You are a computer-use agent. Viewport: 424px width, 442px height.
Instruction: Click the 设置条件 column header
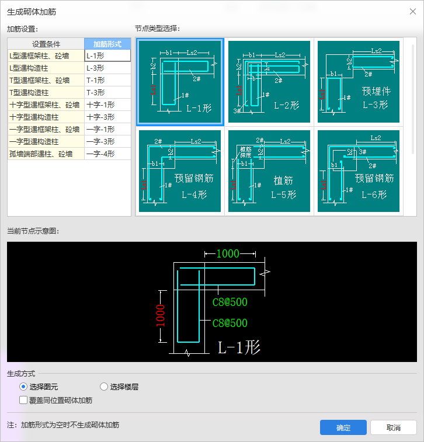(46, 44)
